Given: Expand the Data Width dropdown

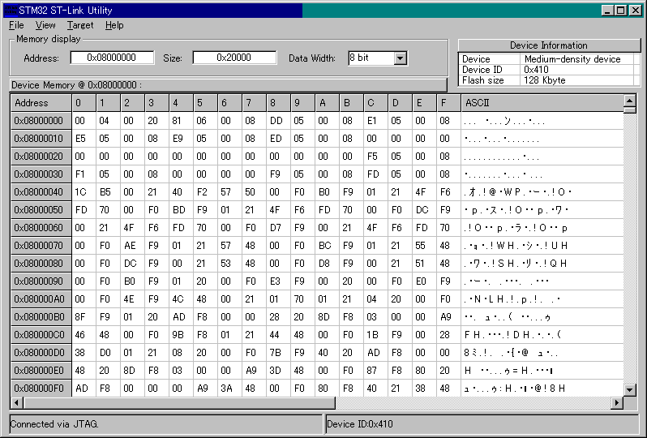Looking at the screenshot, I should tap(400, 58).
